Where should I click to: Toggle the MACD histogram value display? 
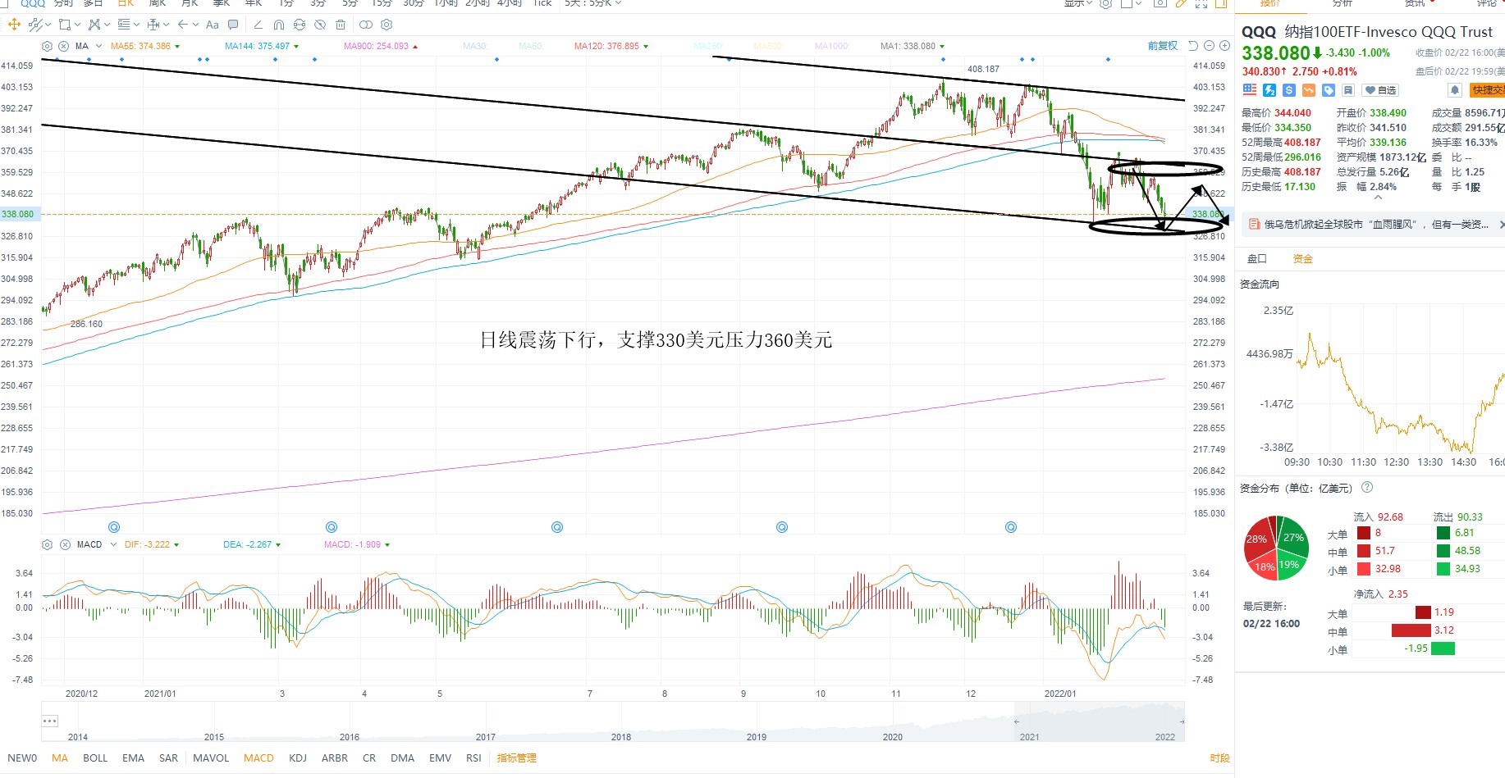click(x=357, y=544)
